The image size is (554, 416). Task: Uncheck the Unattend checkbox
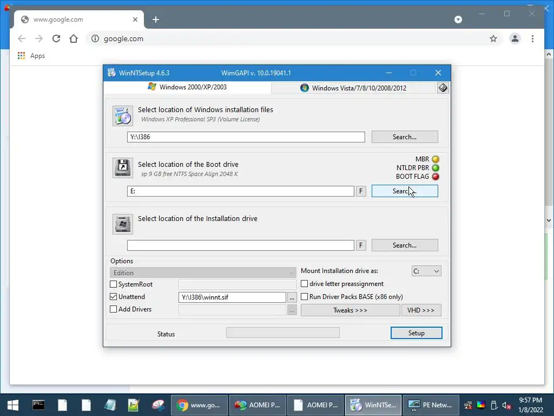point(114,296)
